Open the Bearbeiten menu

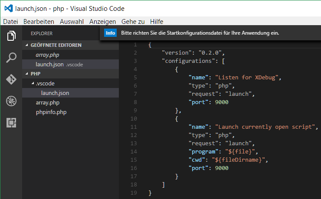(39, 21)
